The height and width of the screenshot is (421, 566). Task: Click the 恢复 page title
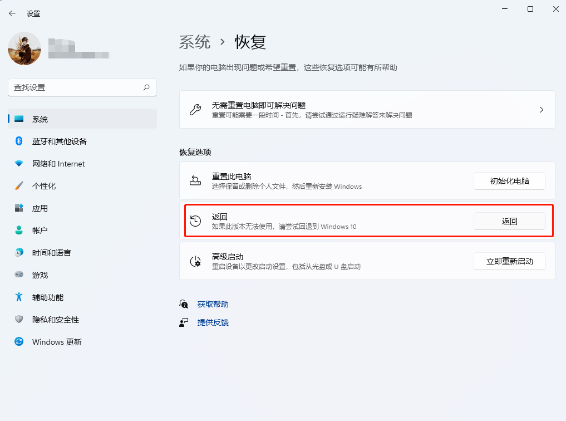(x=250, y=42)
